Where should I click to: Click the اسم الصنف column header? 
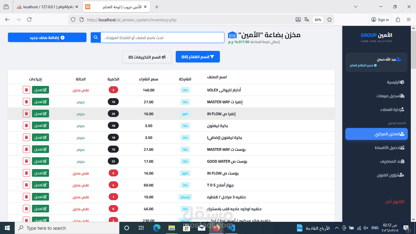[217, 77]
